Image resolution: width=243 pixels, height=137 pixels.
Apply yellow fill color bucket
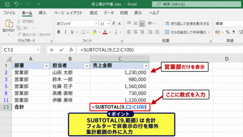click(95, 32)
